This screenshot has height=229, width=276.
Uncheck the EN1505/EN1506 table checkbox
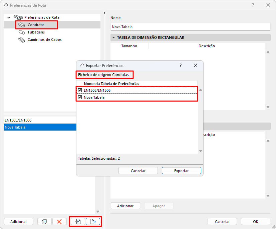[x=80, y=90]
